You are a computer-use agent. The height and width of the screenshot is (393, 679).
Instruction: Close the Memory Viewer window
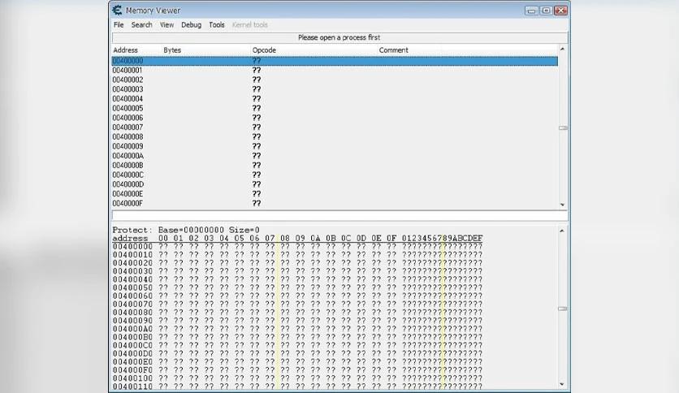click(x=560, y=11)
